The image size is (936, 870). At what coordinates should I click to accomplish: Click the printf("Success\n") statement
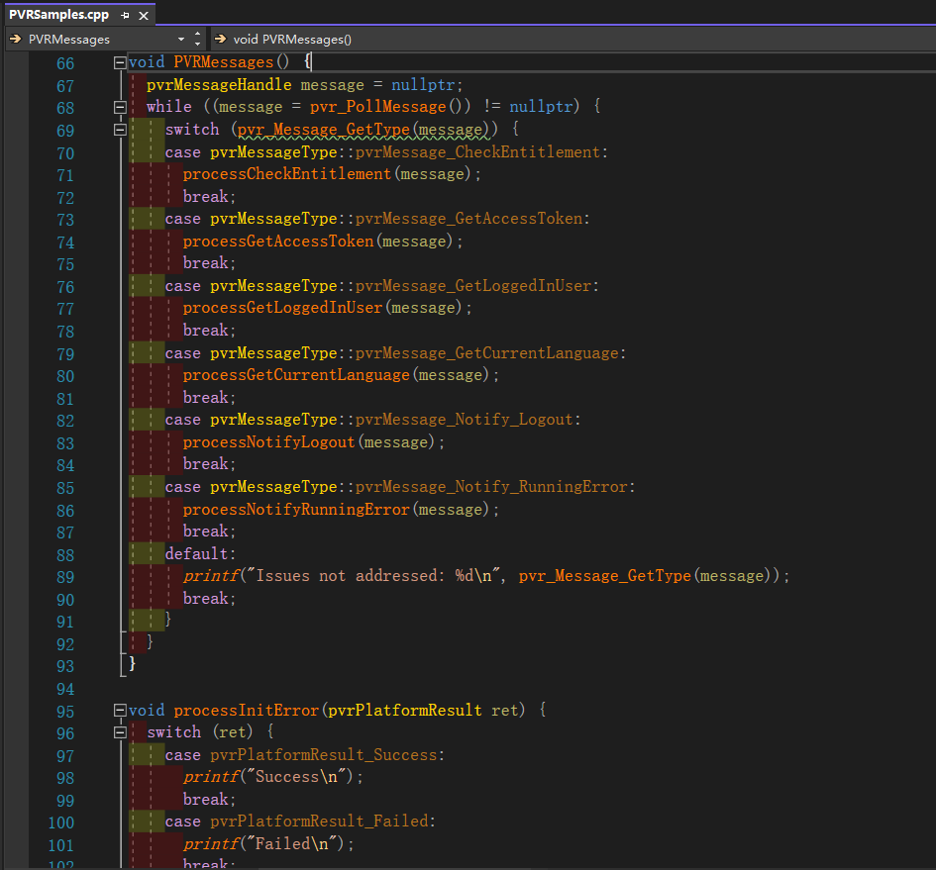(272, 777)
